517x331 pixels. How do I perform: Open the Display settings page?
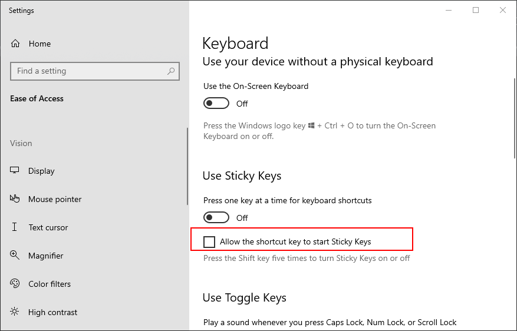[41, 171]
